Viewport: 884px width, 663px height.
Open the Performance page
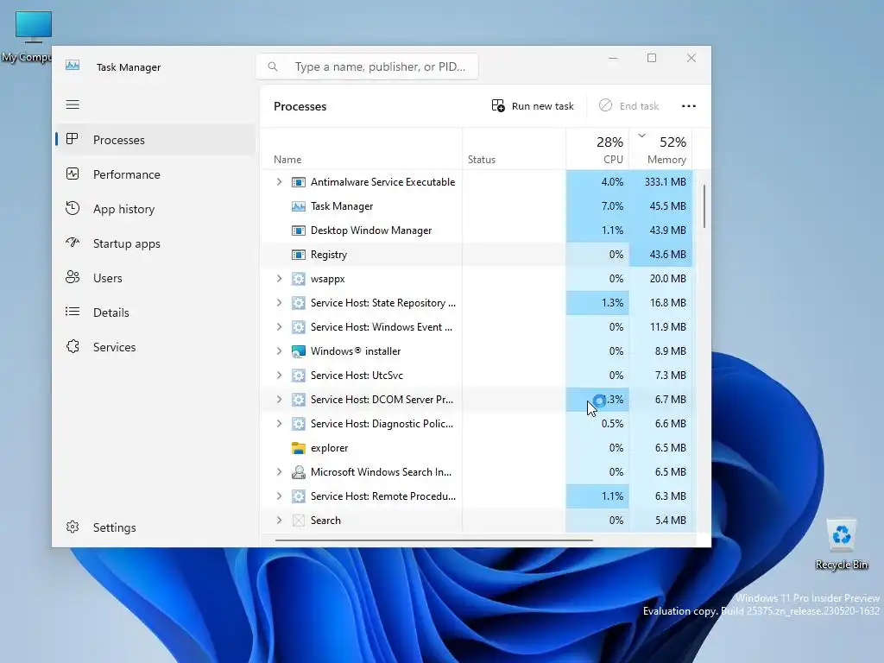click(155, 174)
